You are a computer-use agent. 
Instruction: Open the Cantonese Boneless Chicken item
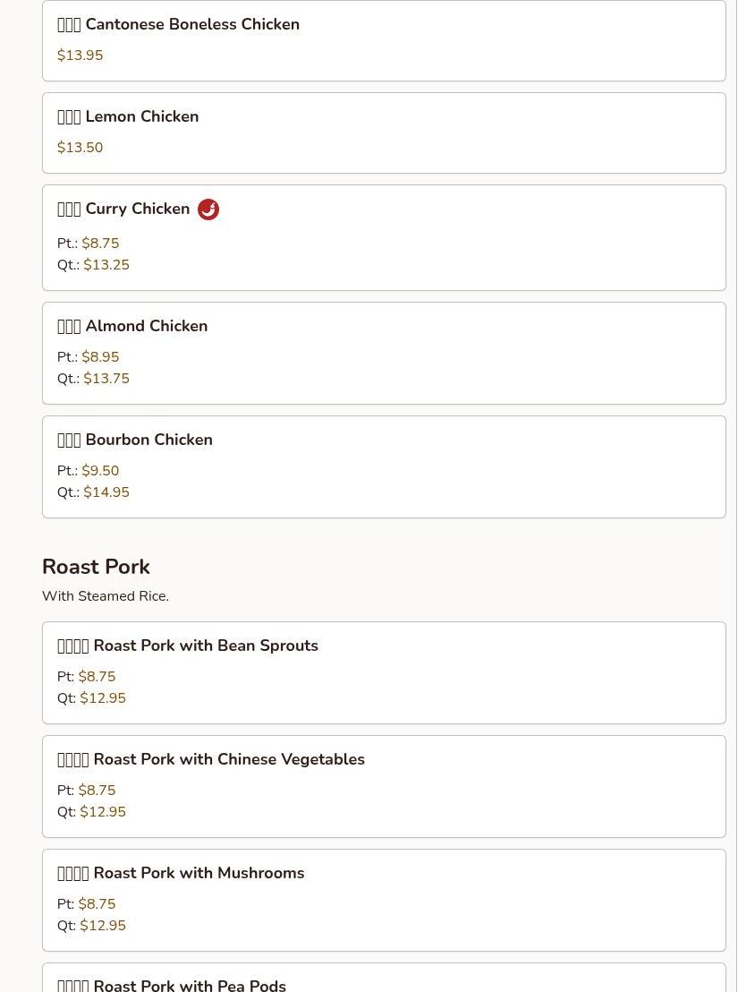pos(178,25)
